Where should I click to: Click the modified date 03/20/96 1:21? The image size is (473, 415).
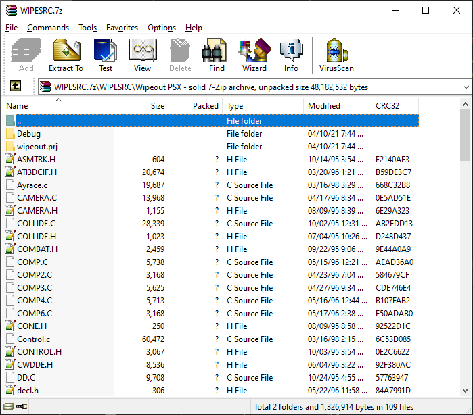pos(336,172)
